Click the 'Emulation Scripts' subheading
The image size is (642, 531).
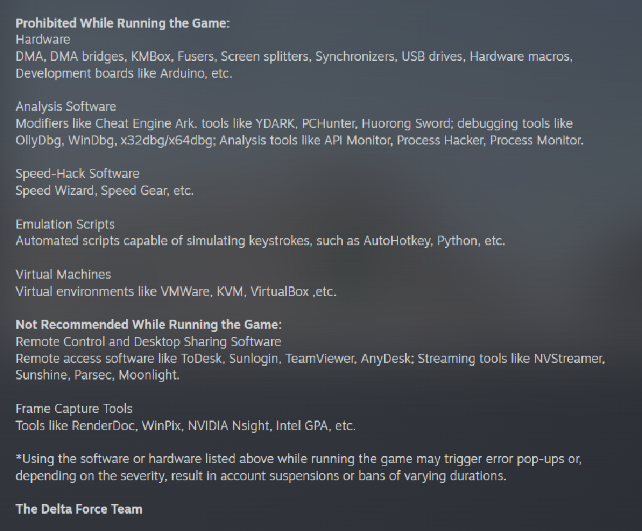[65, 224]
